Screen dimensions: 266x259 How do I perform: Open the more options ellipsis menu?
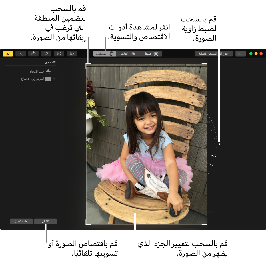coord(59,53)
